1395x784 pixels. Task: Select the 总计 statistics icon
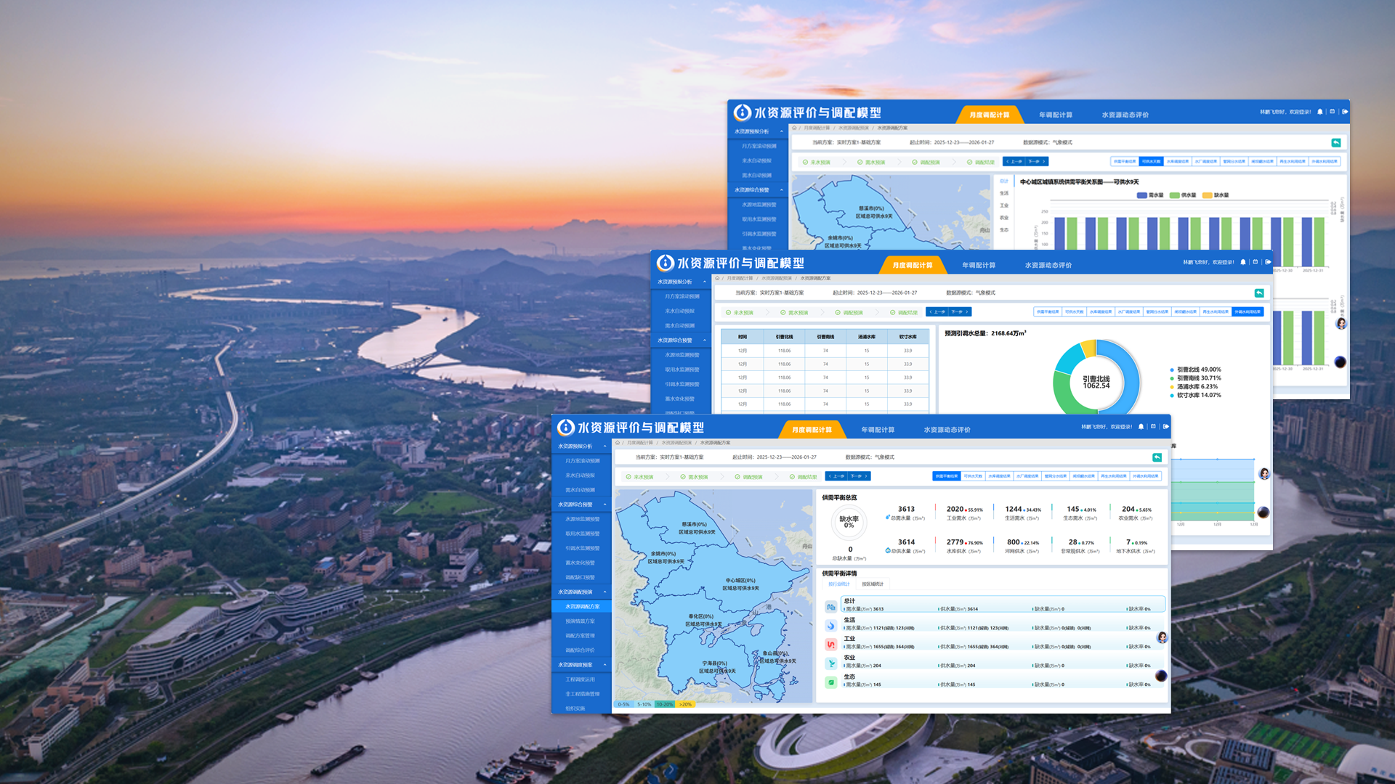pyautogui.click(x=830, y=606)
